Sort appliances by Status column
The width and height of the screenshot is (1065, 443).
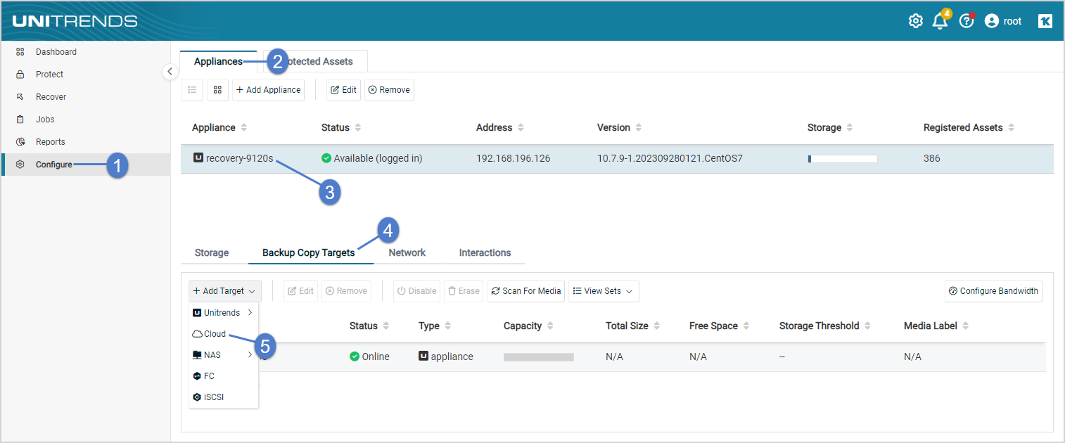coord(358,128)
